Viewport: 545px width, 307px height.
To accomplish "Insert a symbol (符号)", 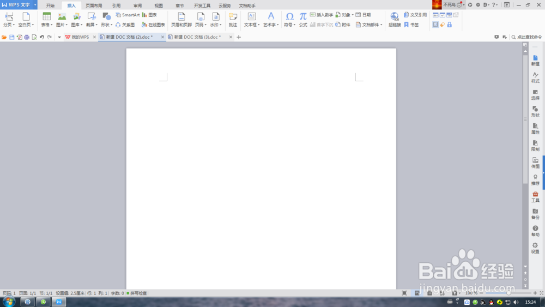I will click(289, 19).
